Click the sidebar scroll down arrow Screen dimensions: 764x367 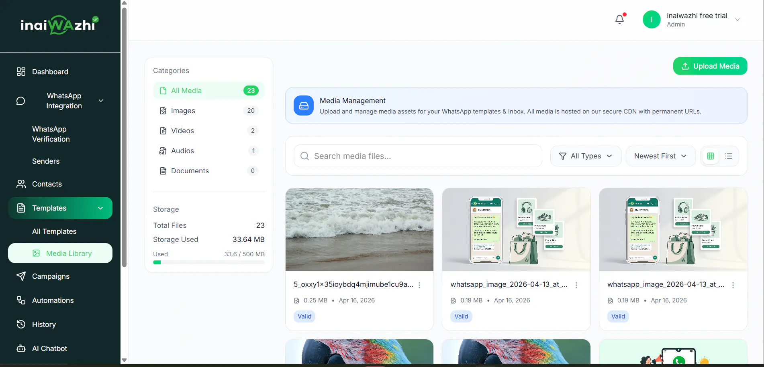pyautogui.click(x=125, y=360)
